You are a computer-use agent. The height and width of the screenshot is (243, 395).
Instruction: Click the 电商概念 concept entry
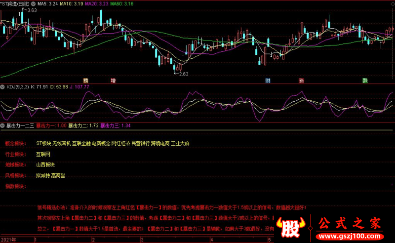[101, 143]
